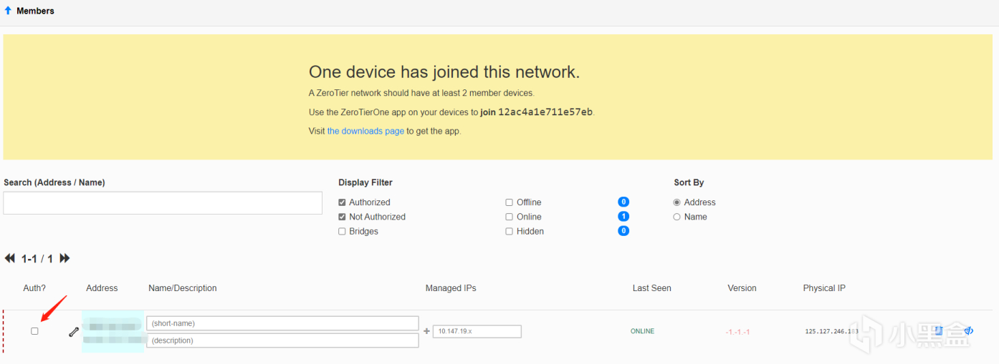The image size is (999, 364).
Task: Tick the Auth? checkbox for the member
Action: coord(34,331)
